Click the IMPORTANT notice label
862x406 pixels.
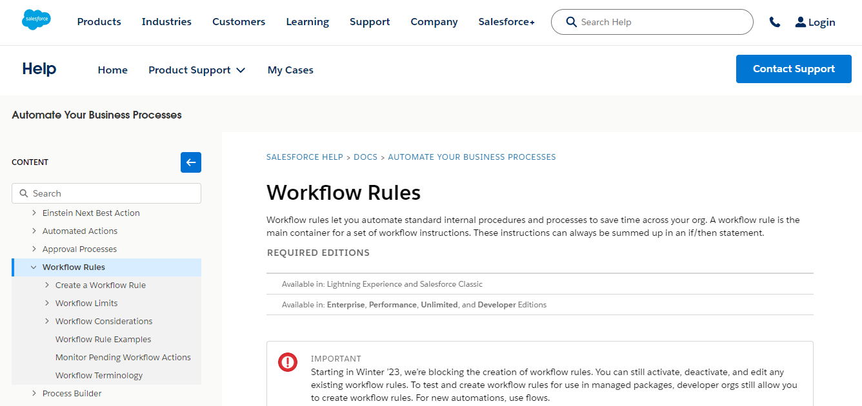(x=336, y=359)
